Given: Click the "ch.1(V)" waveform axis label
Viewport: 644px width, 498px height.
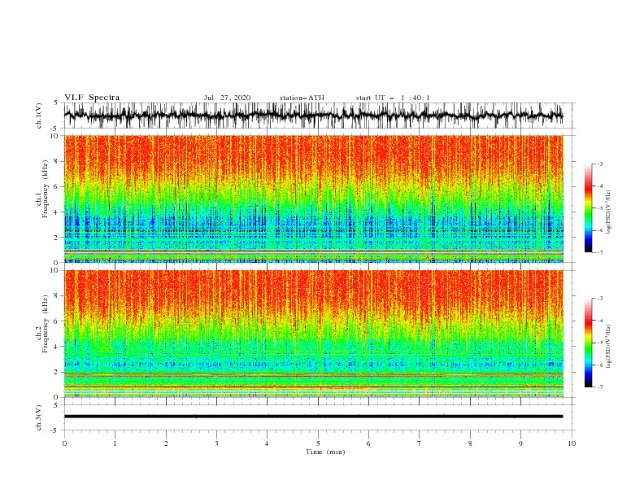Looking at the screenshot, I should [x=39, y=116].
